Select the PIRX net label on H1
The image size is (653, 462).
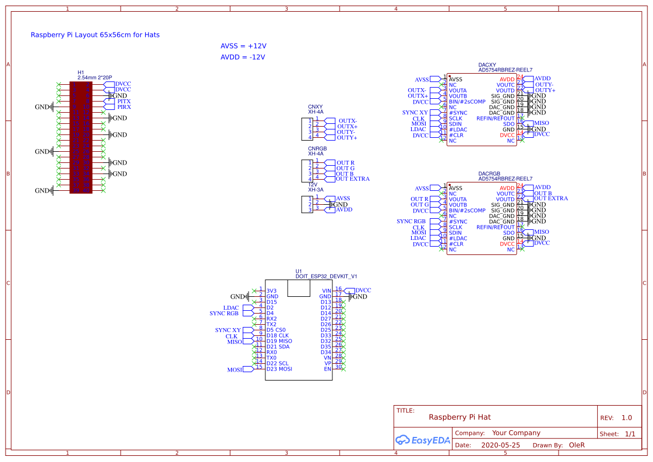pos(123,107)
